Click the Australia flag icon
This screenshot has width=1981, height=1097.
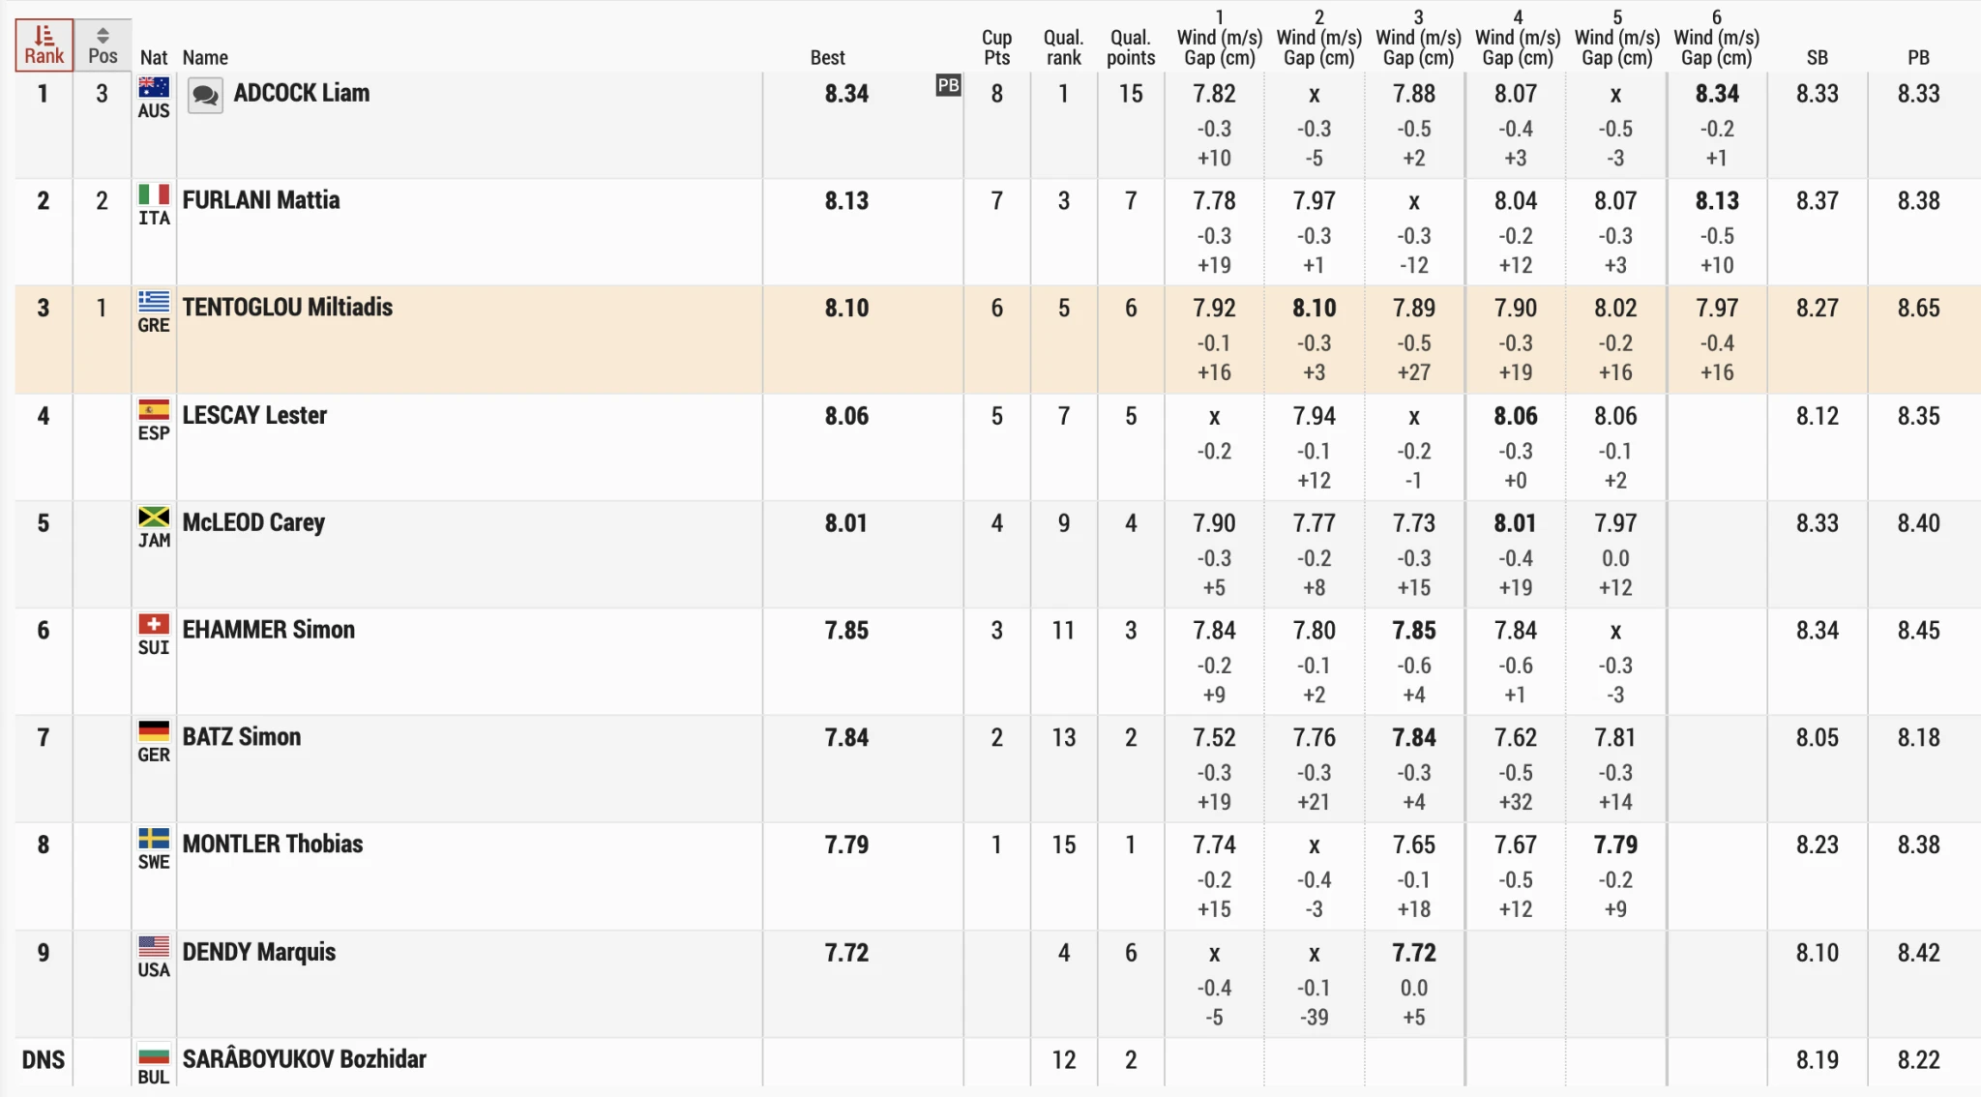coord(154,87)
